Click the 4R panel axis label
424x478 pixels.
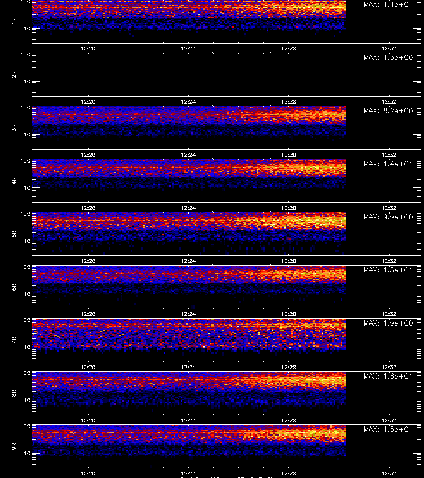[14, 181]
